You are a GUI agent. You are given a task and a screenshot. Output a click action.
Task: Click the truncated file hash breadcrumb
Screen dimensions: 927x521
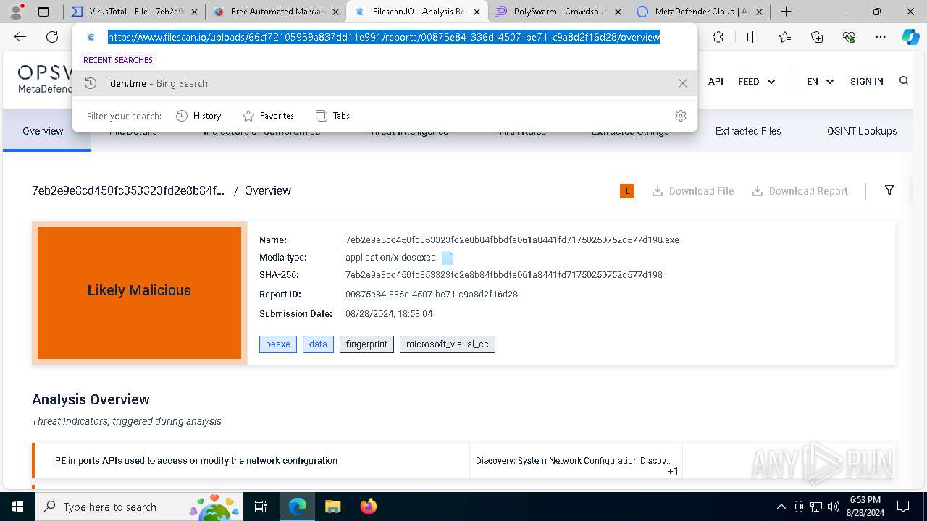(x=128, y=190)
